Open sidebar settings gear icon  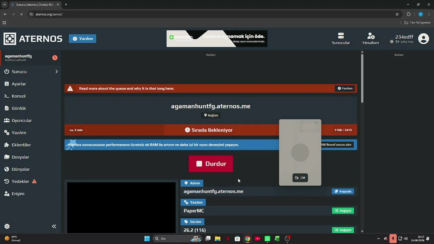coord(7,226)
